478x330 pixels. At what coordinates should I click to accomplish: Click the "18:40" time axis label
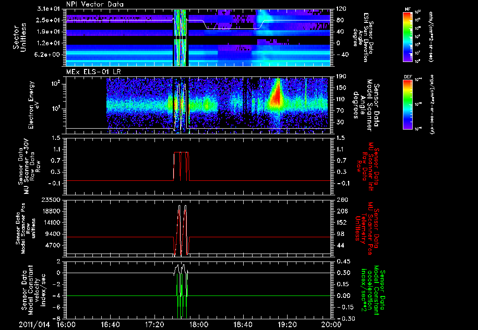pyautogui.click(x=243, y=324)
